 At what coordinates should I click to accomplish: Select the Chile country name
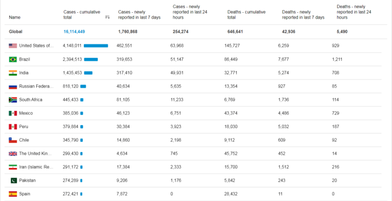click(x=24, y=140)
